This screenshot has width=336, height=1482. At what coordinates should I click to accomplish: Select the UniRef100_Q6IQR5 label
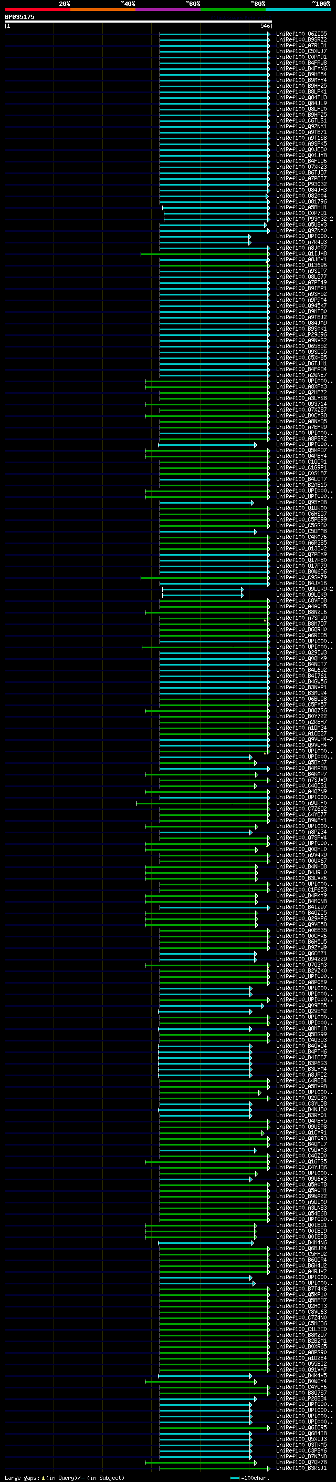[x=301, y=1427]
